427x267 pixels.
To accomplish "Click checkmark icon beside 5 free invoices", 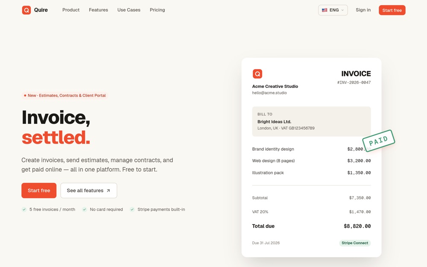I will pyautogui.click(x=24, y=209).
